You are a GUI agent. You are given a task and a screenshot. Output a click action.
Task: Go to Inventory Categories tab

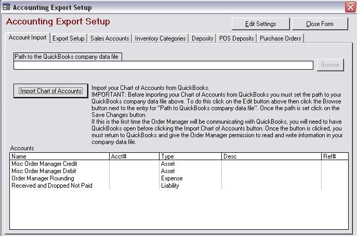160,38
